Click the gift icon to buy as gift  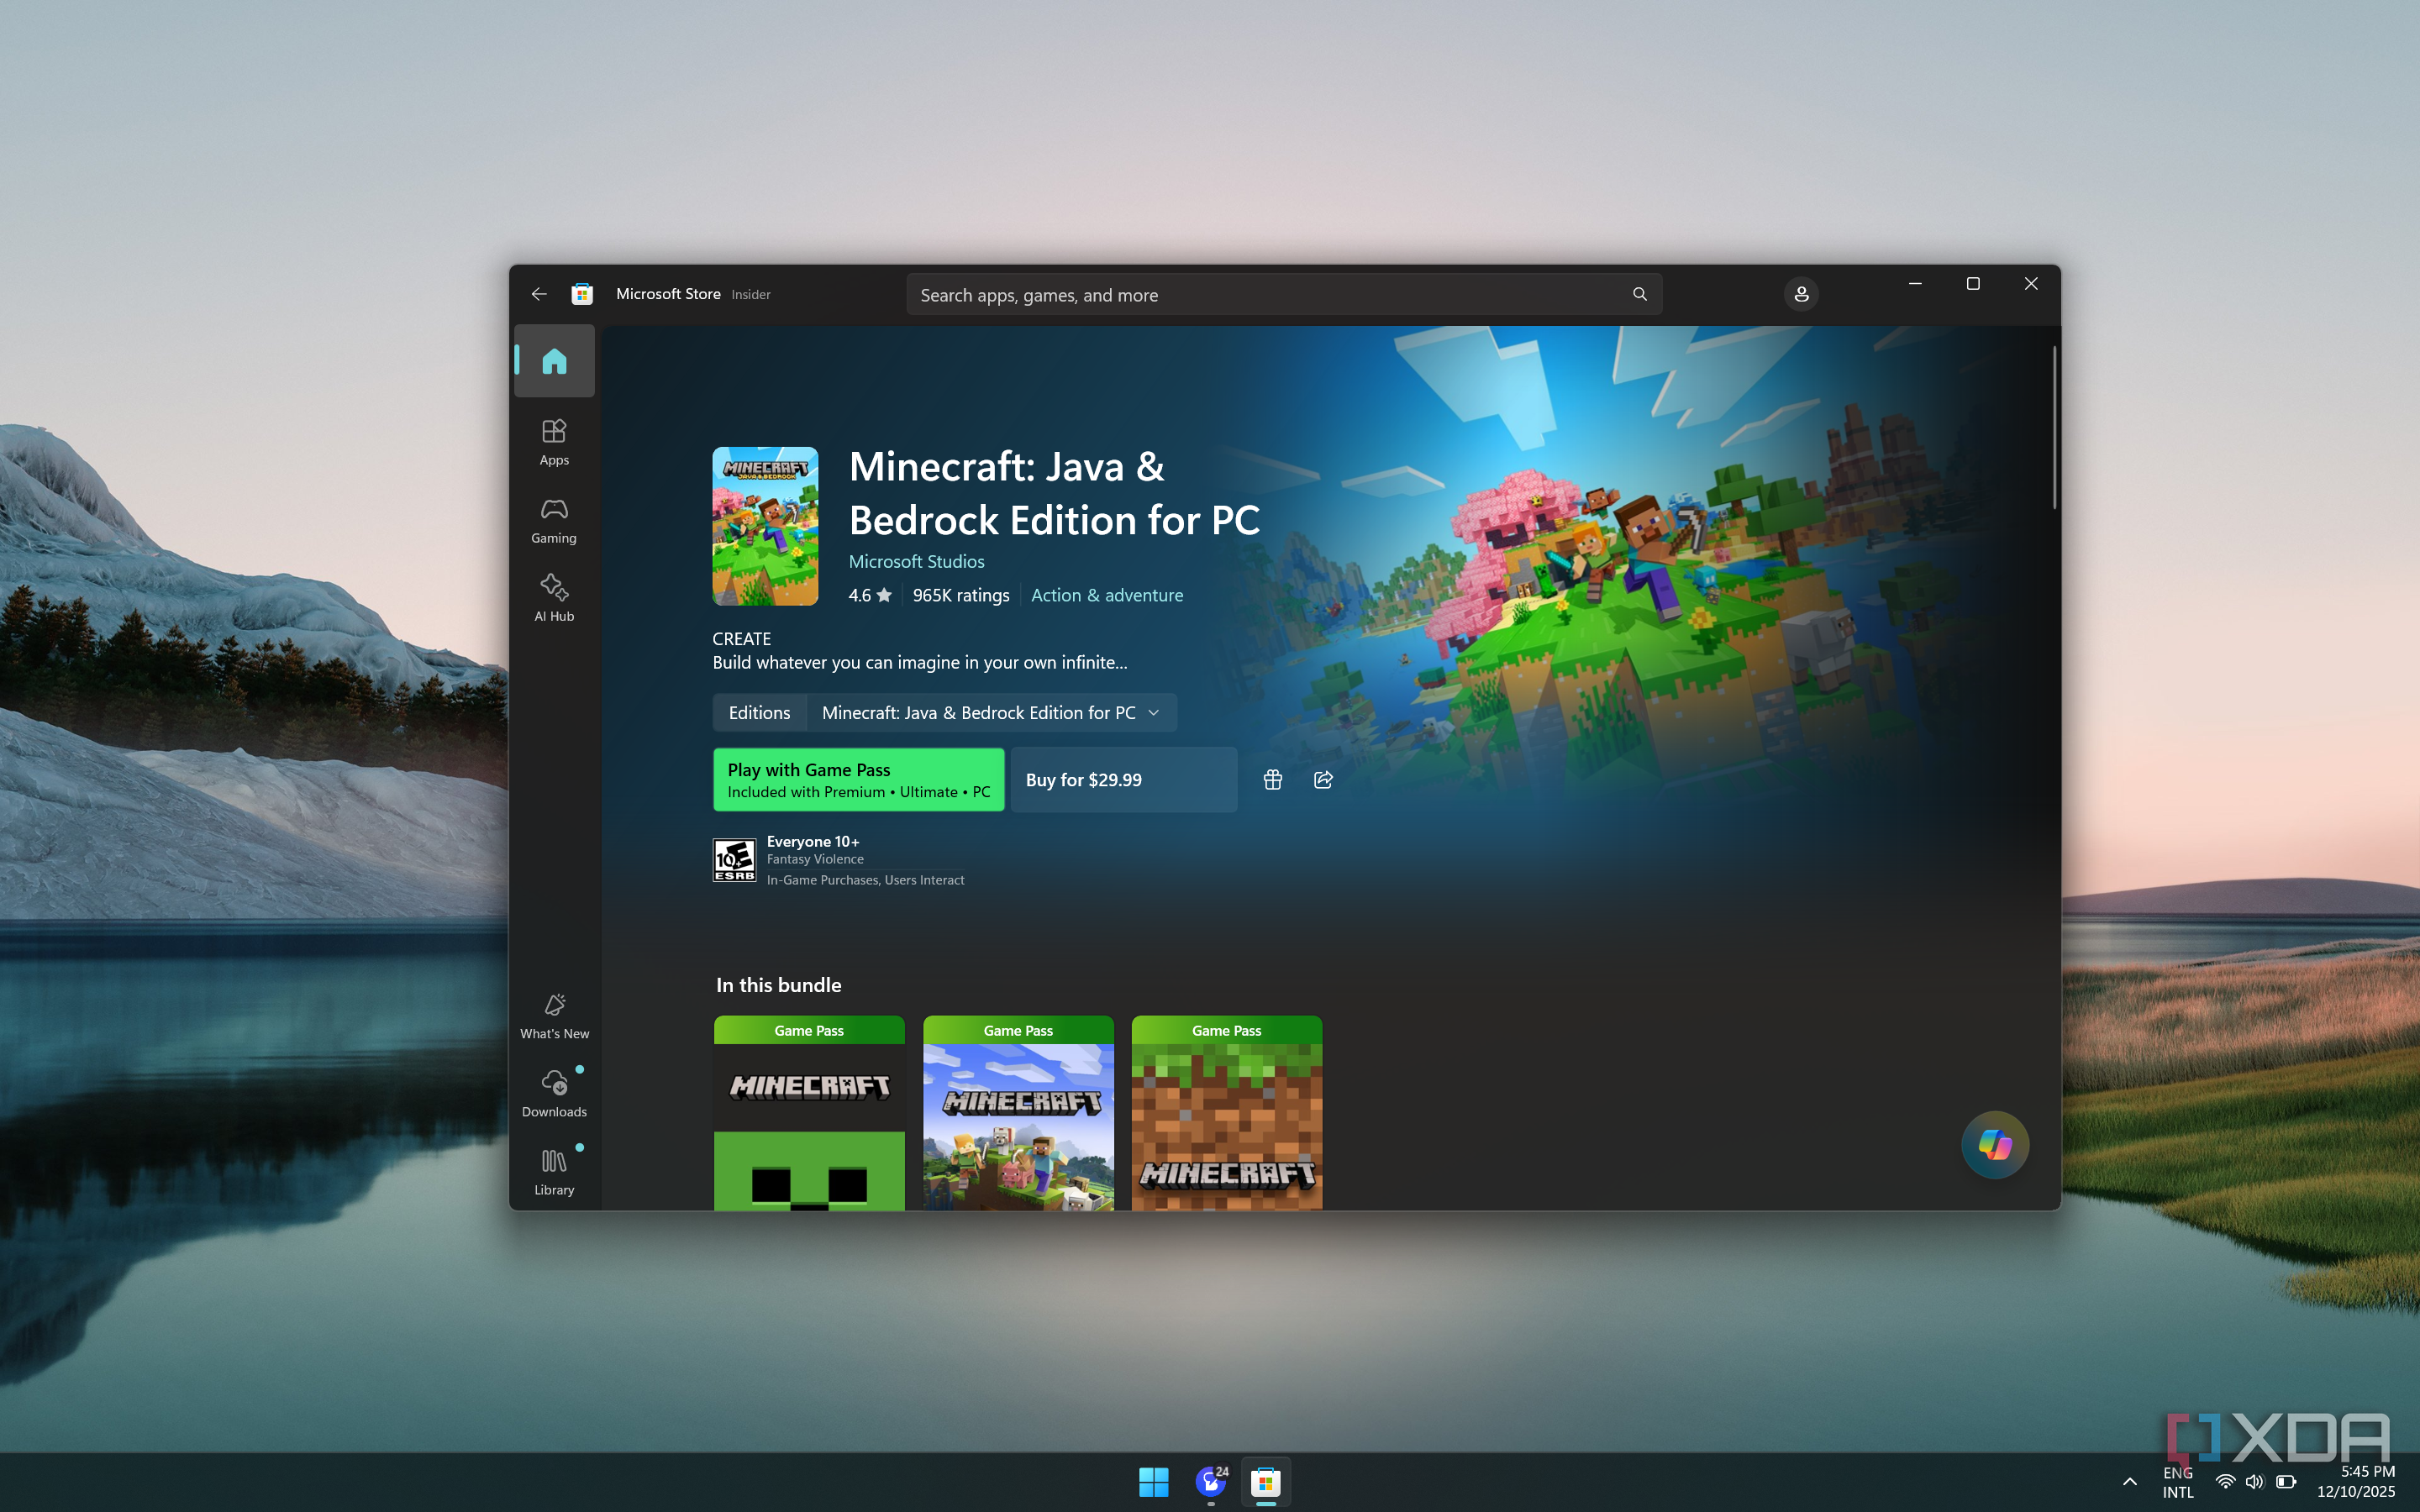coord(1272,780)
